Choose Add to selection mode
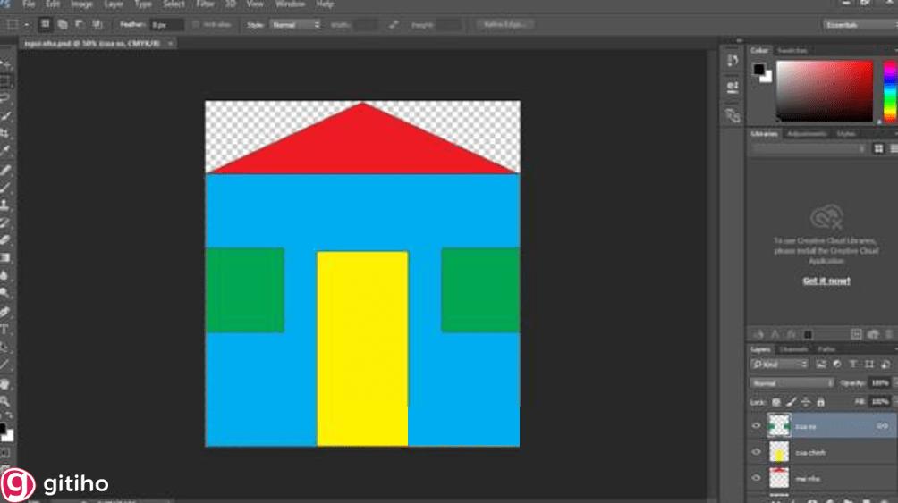 tap(63, 24)
